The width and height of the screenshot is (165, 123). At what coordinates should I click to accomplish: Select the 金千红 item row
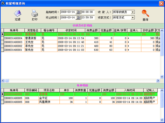tap(79, 98)
